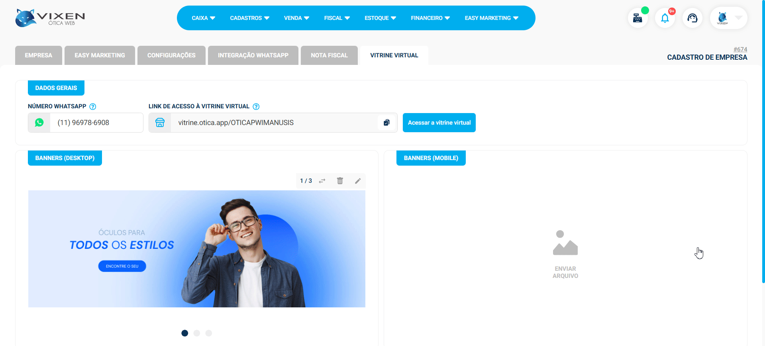Select the second banner carousel dot
This screenshot has height=346, width=765.
pyautogui.click(x=197, y=333)
